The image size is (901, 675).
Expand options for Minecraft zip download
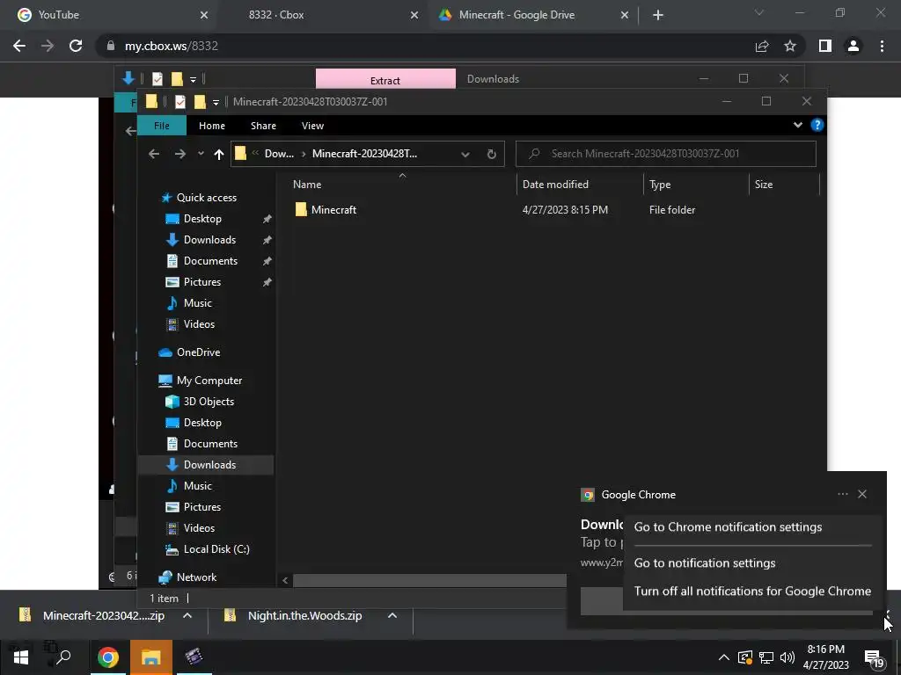[x=187, y=616]
